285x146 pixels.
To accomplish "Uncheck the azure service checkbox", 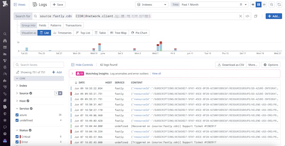I will tap(17, 115).
